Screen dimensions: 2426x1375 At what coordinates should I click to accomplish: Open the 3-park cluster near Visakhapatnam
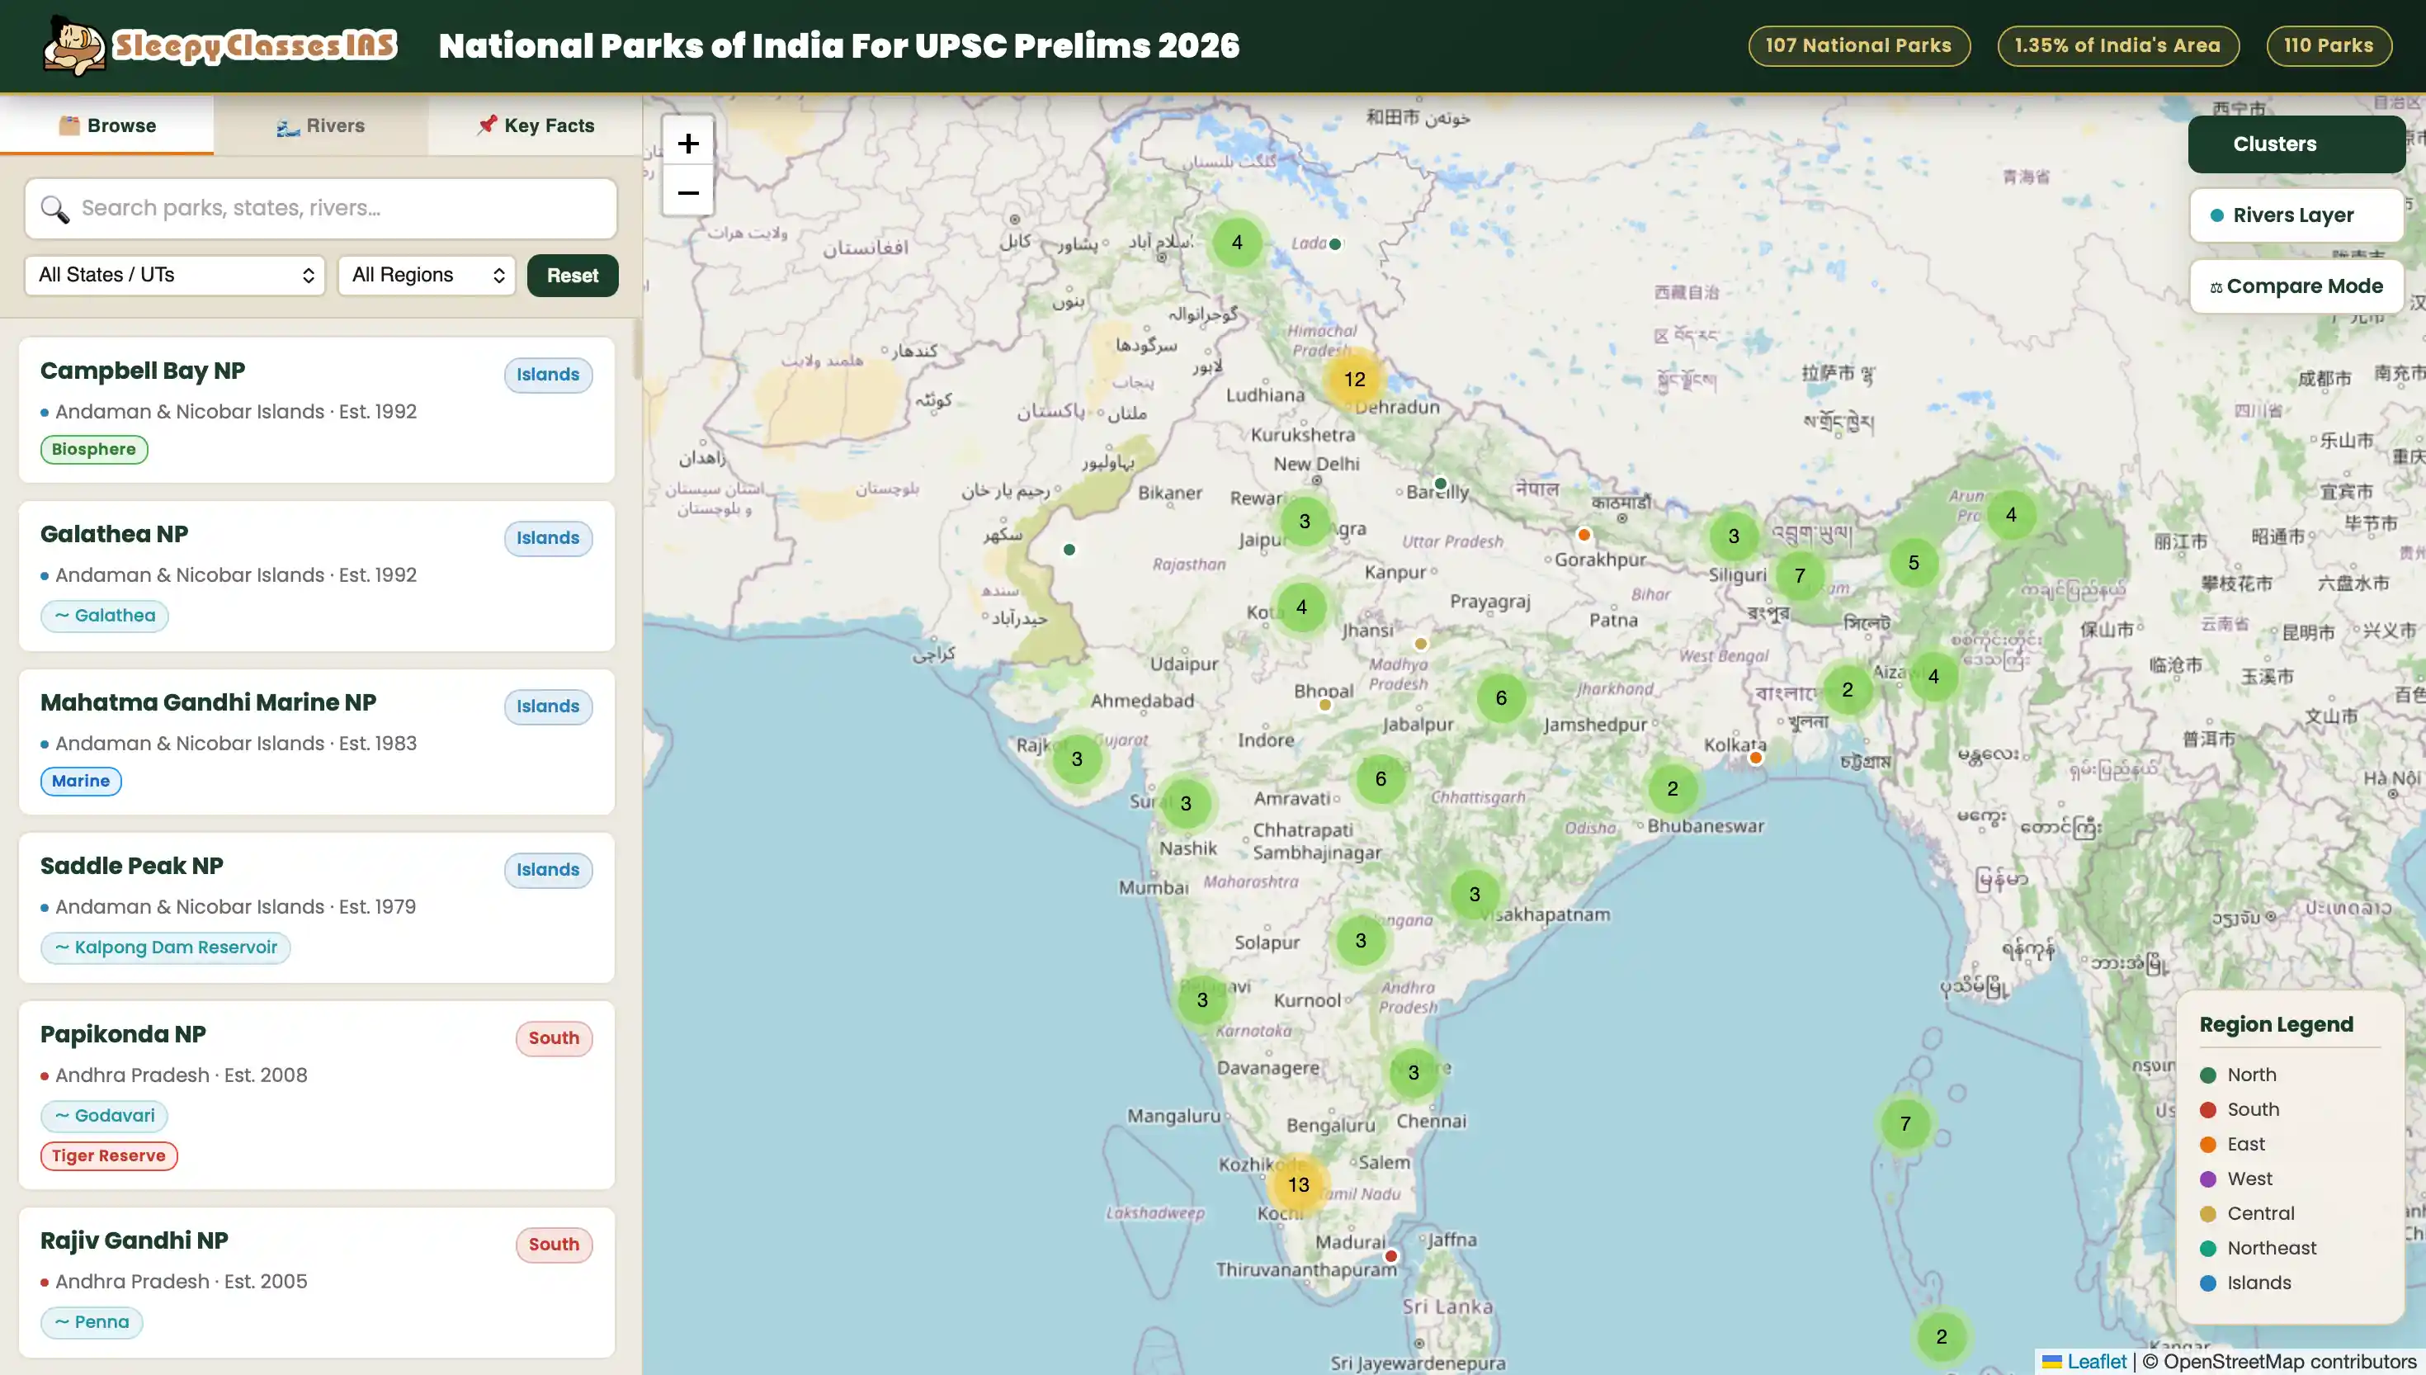[1475, 893]
